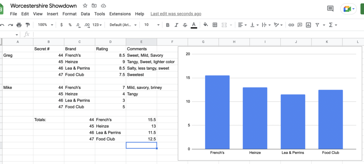364x164 pixels.
Task: Click the Google Meet camera icon
Action: (348, 9)
